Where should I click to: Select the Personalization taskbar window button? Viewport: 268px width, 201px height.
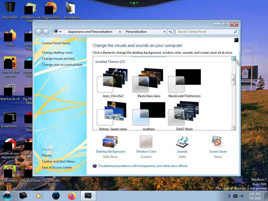tap(88, 196)
